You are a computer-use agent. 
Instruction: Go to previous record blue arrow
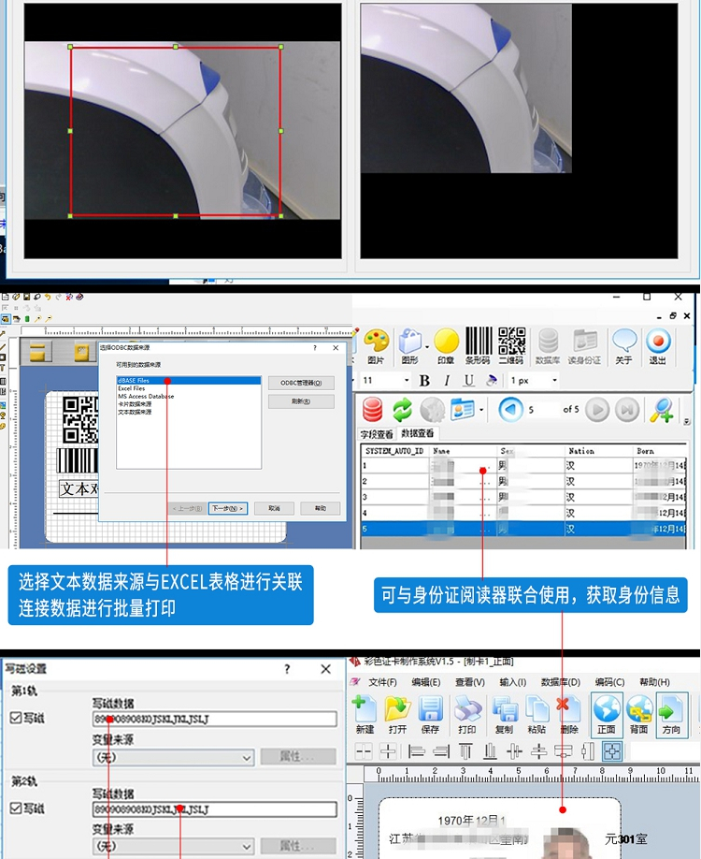509,410
